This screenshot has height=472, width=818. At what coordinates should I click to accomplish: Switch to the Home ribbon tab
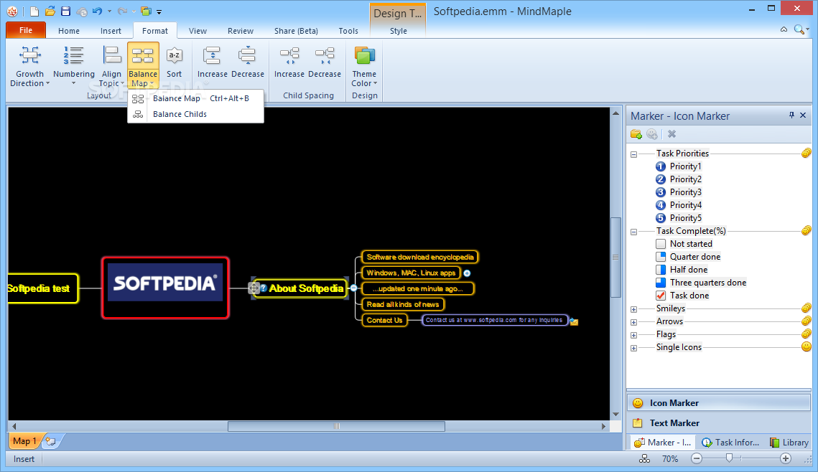coord(69,31)
